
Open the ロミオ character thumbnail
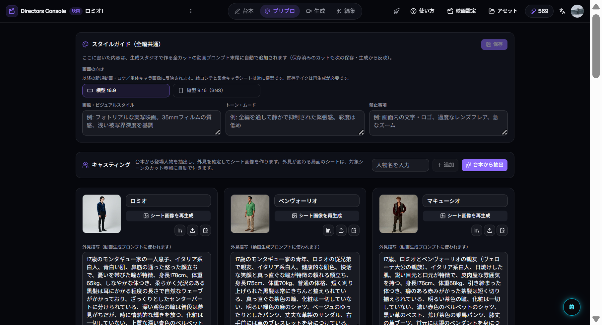pos(101,214)
